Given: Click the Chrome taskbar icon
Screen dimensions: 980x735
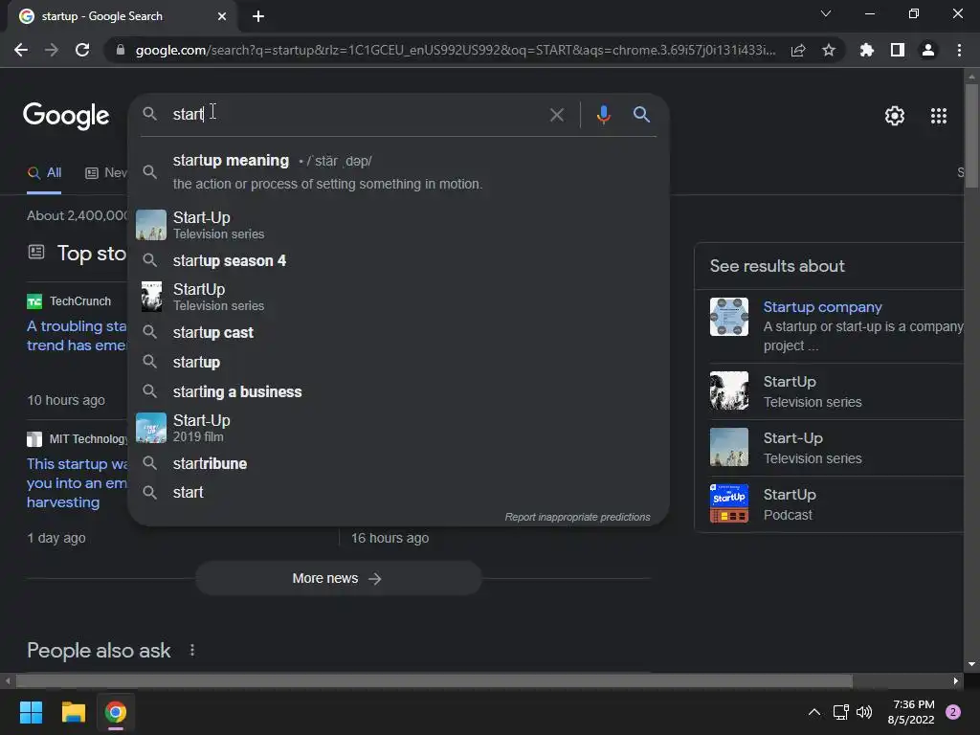Looking at the screenshot, I should pos(115,712).
